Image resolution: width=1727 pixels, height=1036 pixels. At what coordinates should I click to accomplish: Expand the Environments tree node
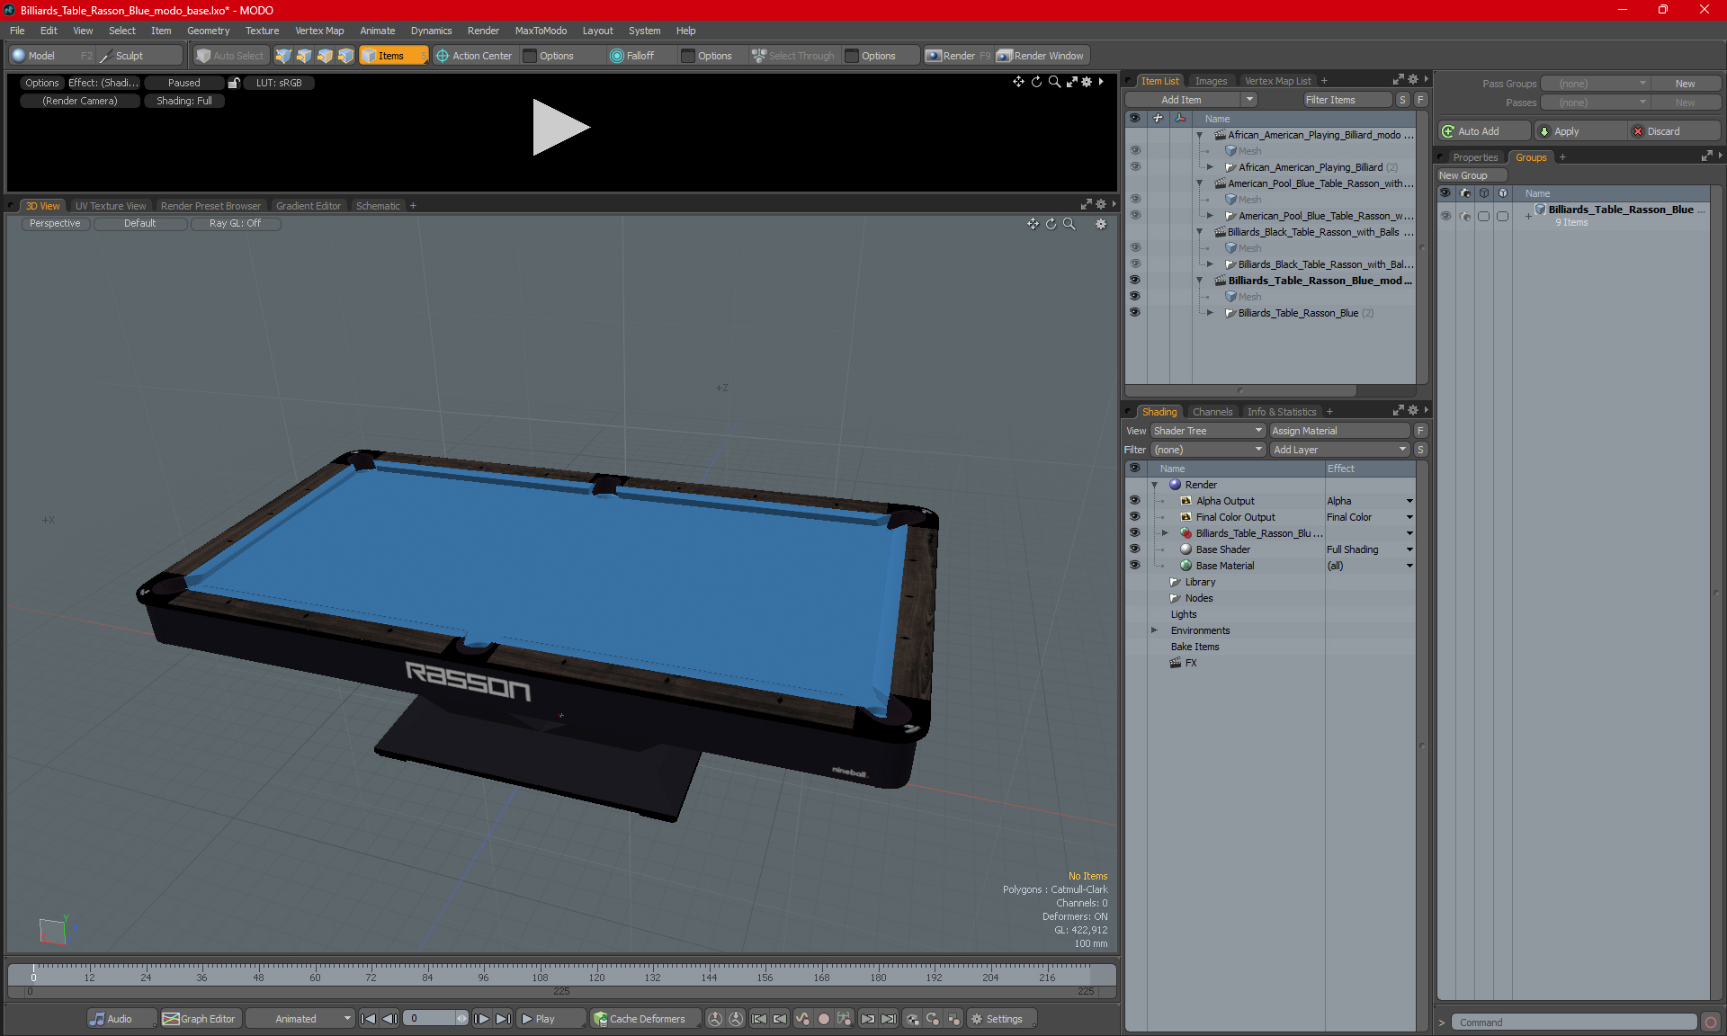click(1154, 630)
